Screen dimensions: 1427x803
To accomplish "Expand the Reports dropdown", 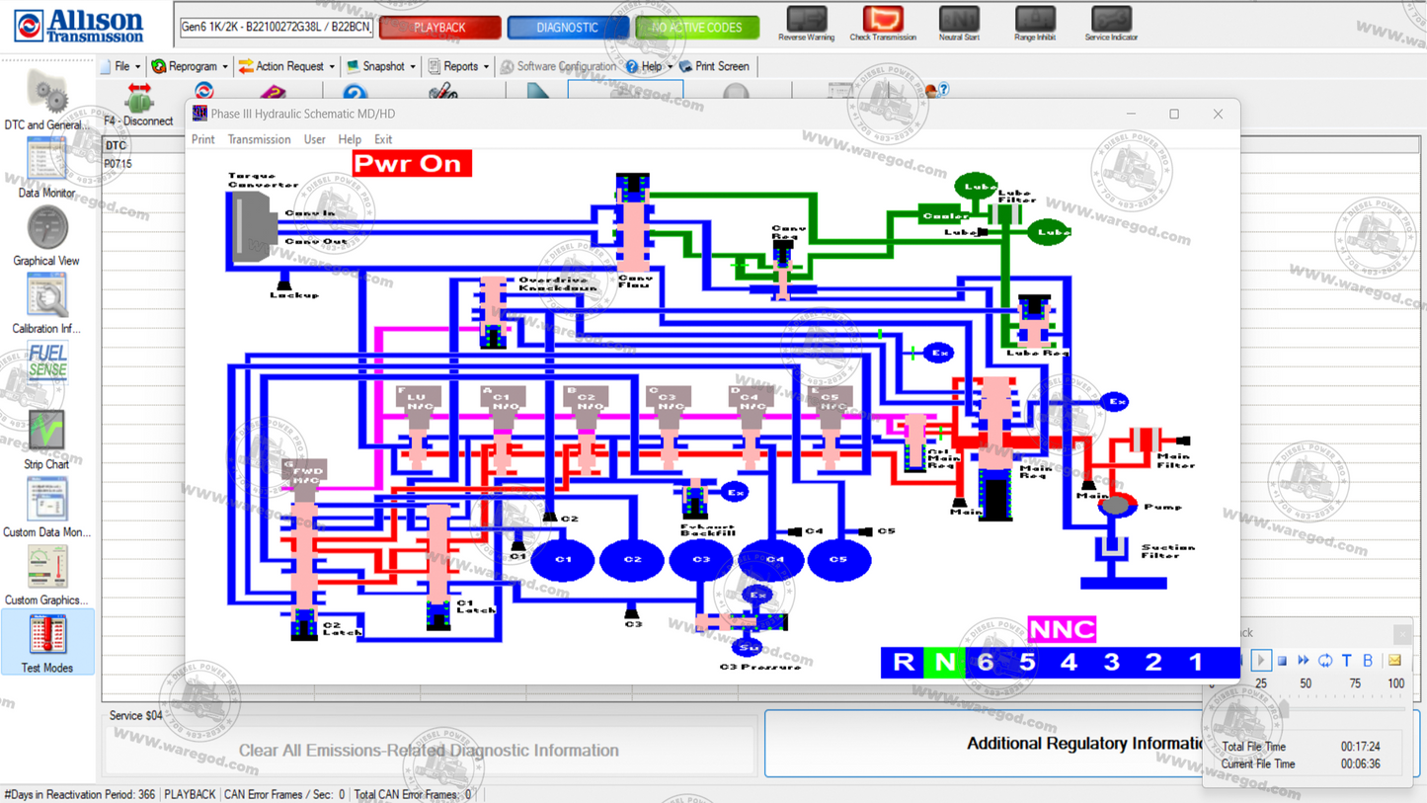I will click(458, 66).
